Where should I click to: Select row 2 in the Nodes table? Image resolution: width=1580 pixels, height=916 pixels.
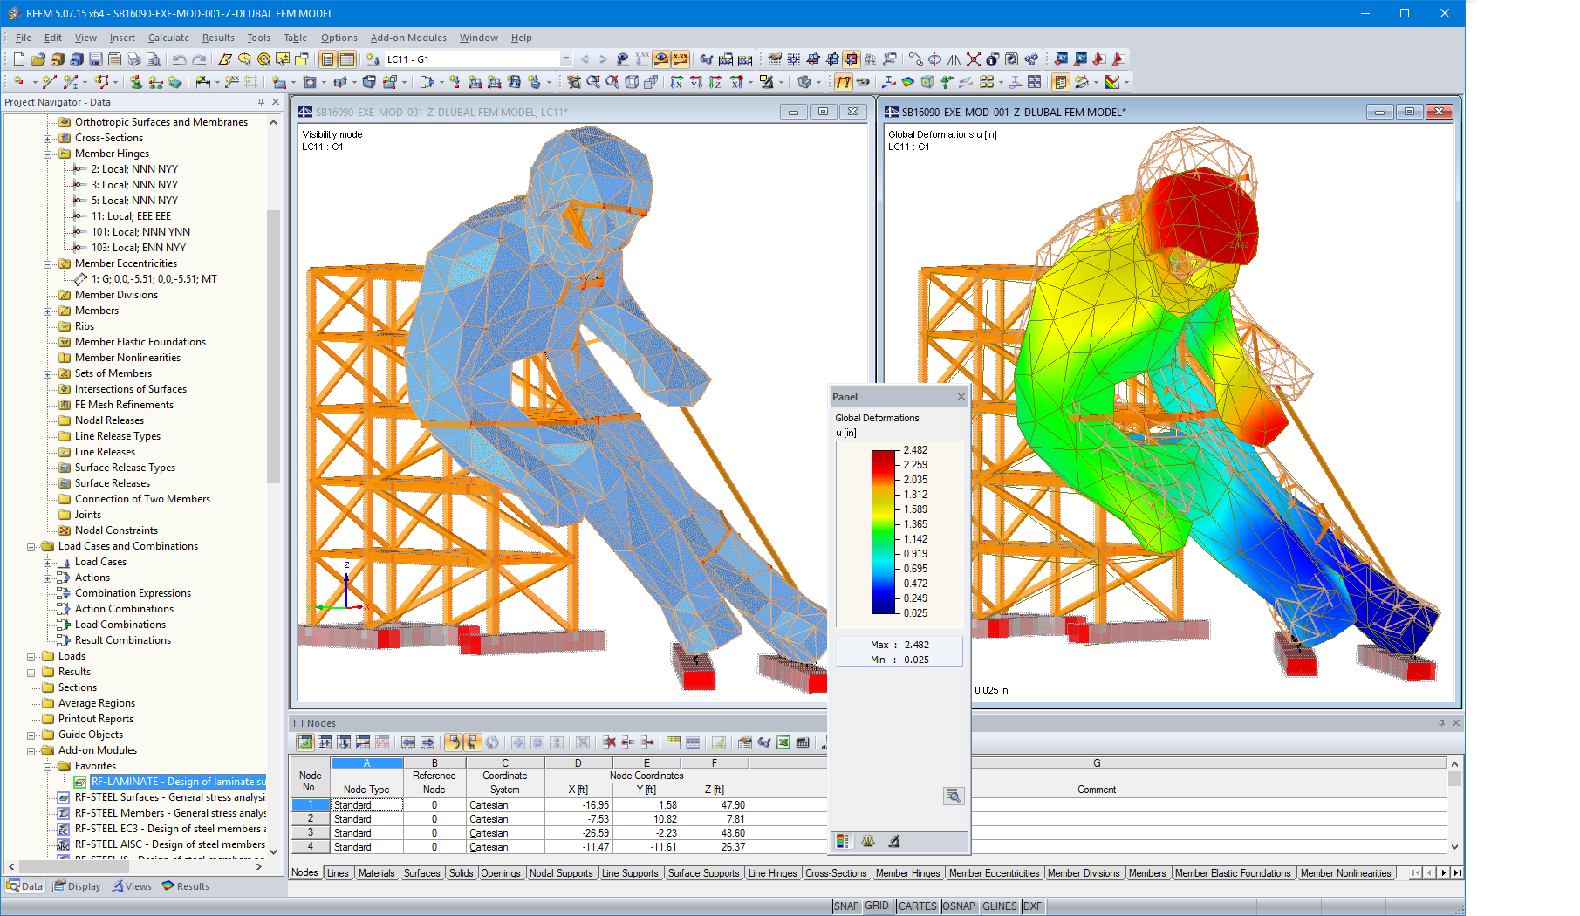click(310, 818)
